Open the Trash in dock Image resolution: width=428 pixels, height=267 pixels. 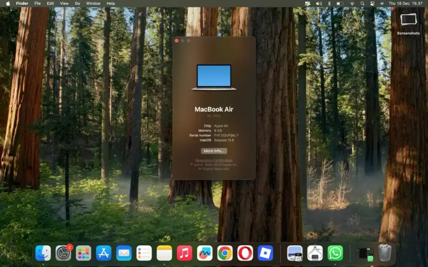pyautogui.click(x=384, y=253)
